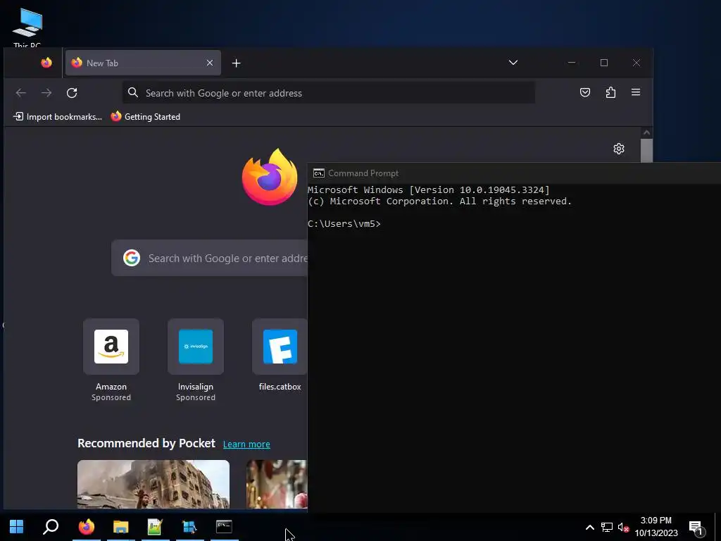Open the second Pocket story thumbnail
Viewport: 721px width, 541px height.
pyautogui.click(x=277, y=484)
